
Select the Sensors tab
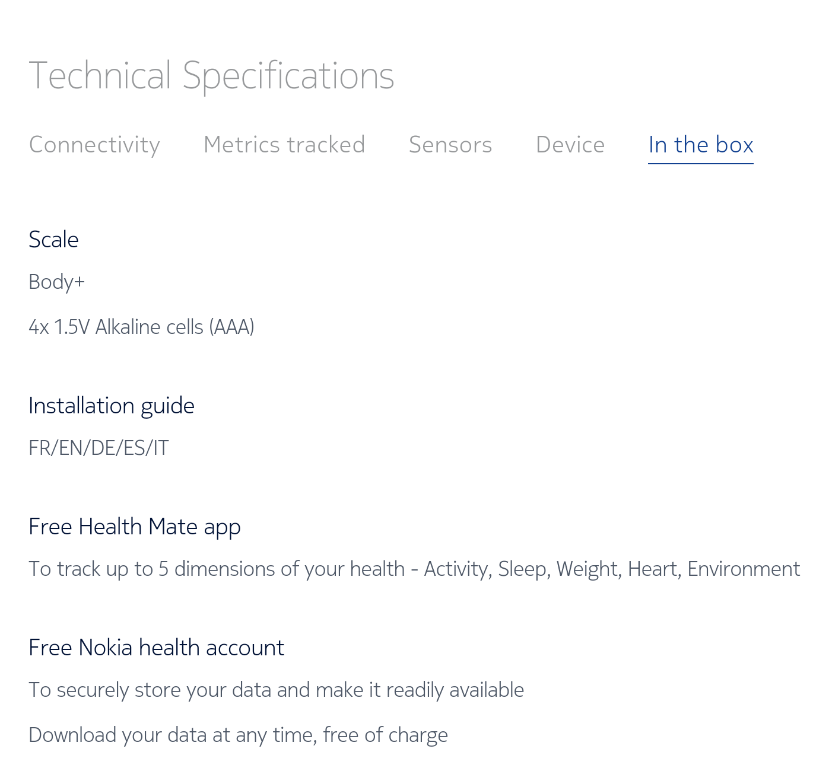point(450,145)
